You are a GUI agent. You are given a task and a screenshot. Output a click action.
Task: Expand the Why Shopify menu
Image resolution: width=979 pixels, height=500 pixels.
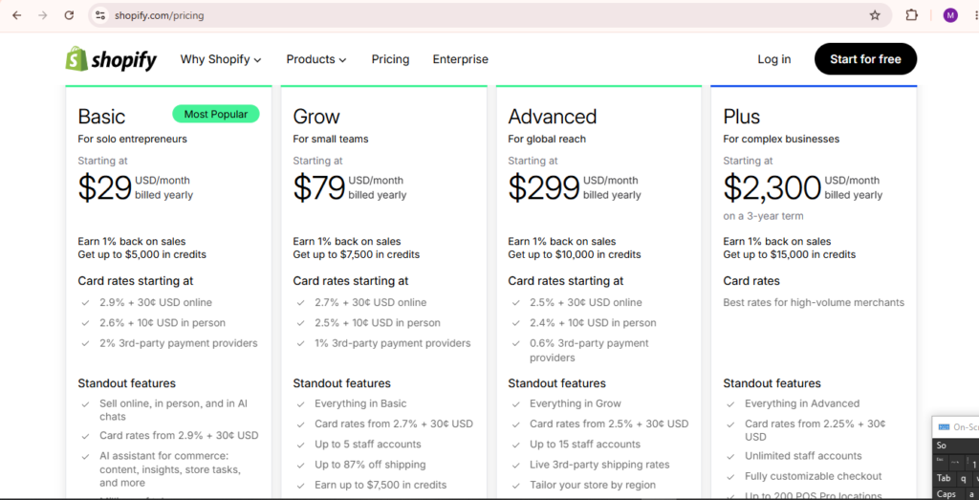221,59
